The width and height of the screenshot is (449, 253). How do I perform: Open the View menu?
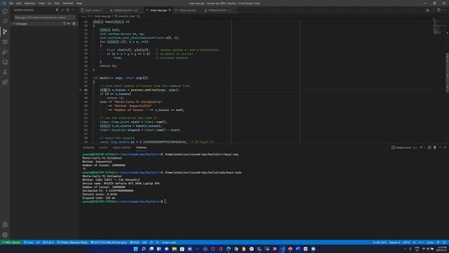pyautogui.click(x=41, y=3)
